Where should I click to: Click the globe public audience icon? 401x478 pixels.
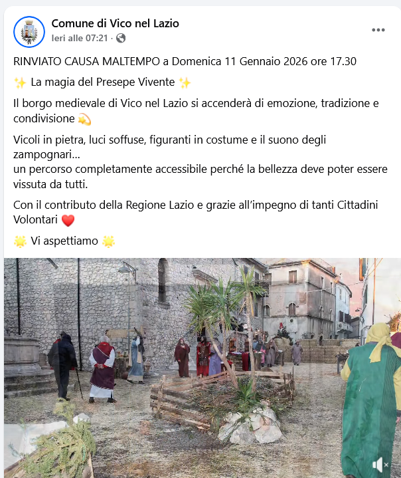[121, 38]
